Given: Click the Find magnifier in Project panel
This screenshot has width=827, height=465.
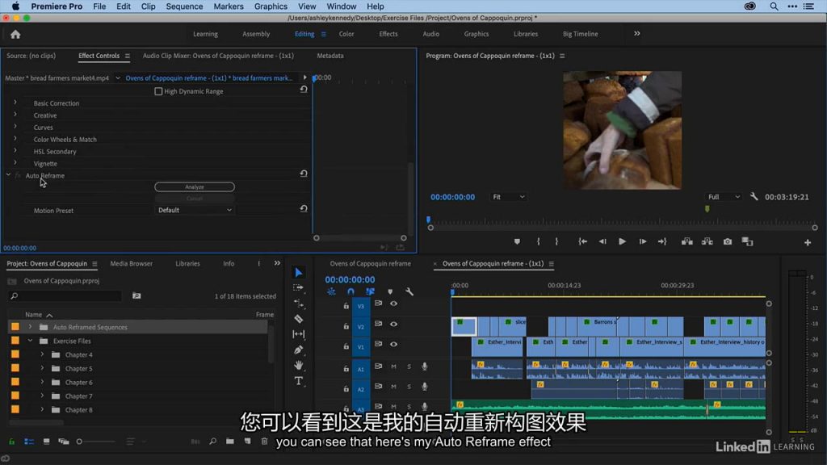Looking at the screenshot, I should [212, 442].
